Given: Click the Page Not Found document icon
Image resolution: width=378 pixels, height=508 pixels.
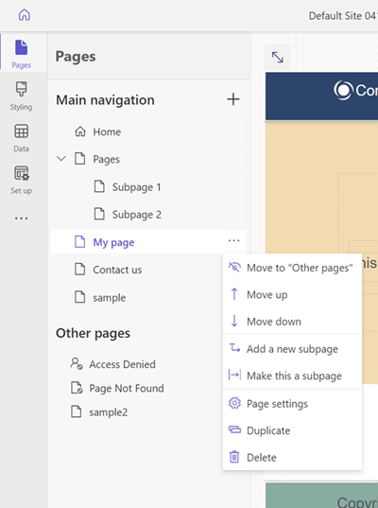Looking at the screenshot, I should pyautogui.click(x=77, y=388).
